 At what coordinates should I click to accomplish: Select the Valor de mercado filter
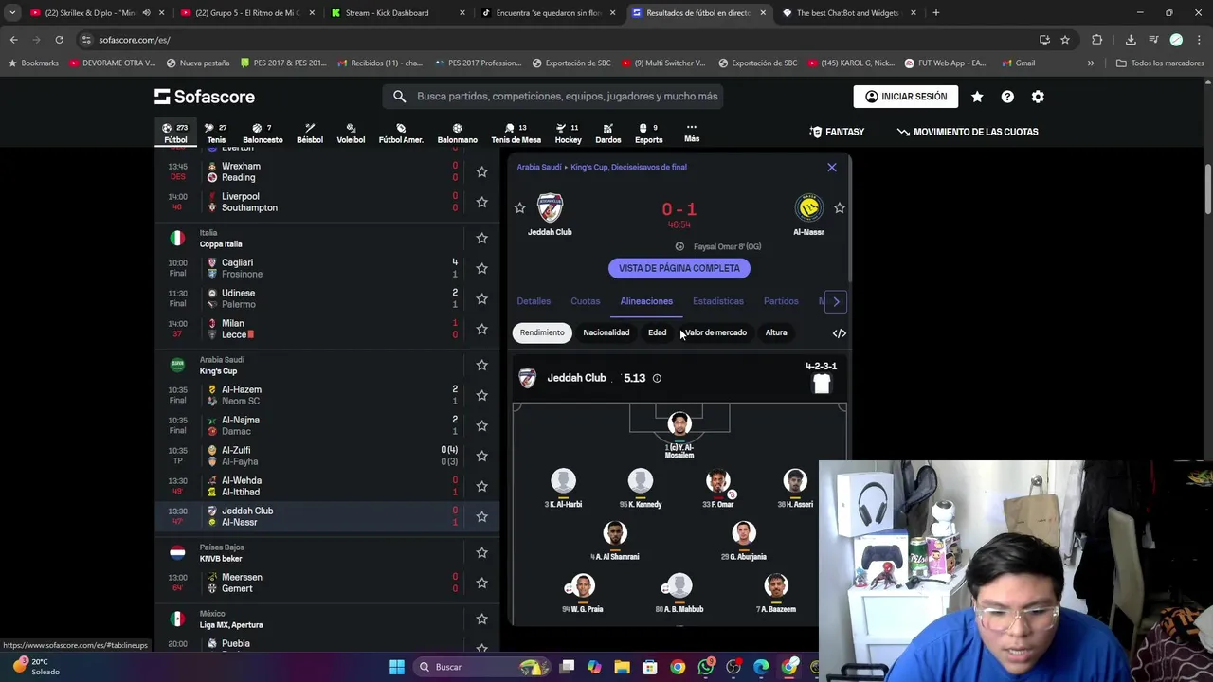(x=716, y=332)
